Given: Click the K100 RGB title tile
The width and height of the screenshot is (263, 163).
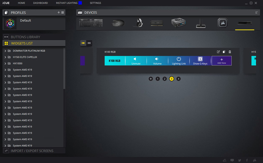Looking at the screenshot, I should (x=115, y=61).
